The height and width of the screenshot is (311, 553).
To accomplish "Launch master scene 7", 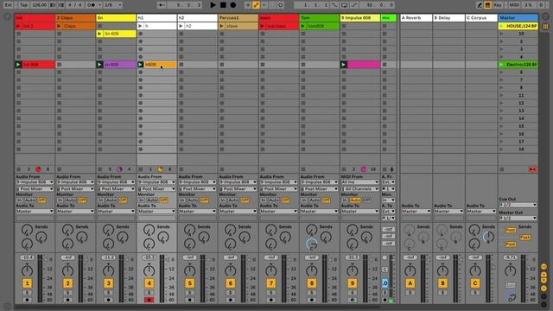I will click(501, 80).
